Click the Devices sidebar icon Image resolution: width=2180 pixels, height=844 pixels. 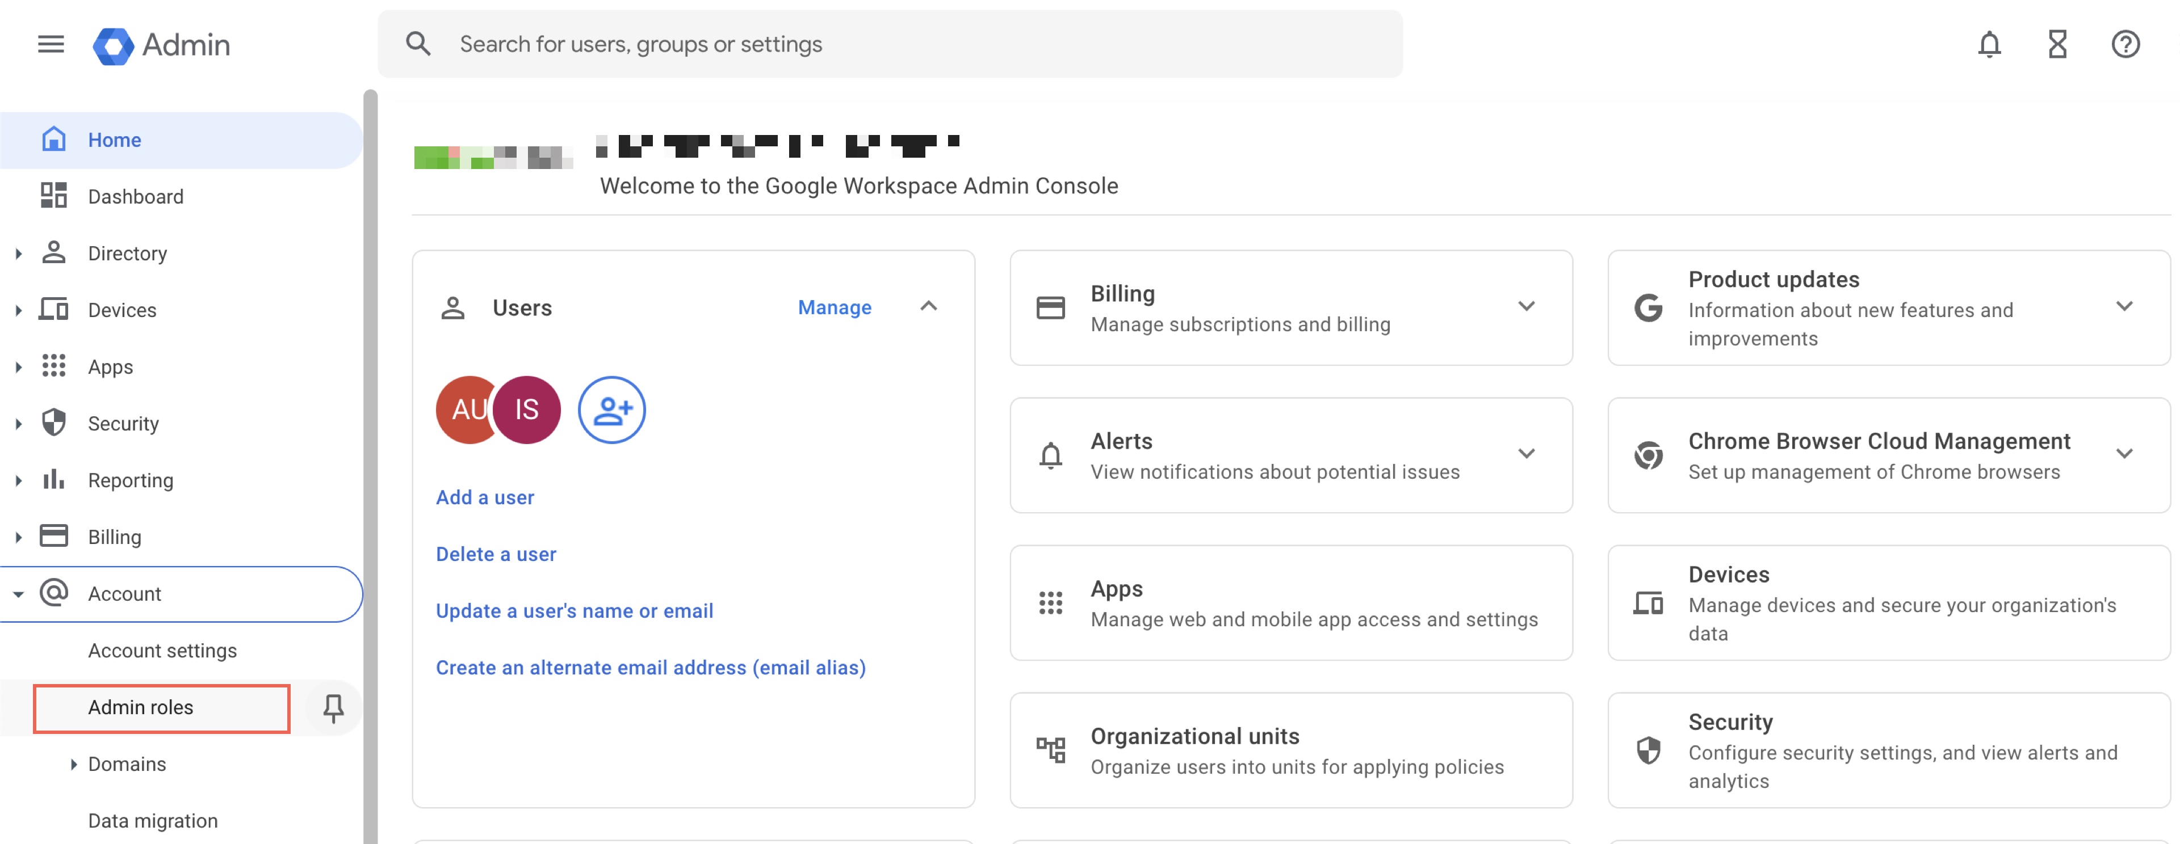(x=53, y=309)
